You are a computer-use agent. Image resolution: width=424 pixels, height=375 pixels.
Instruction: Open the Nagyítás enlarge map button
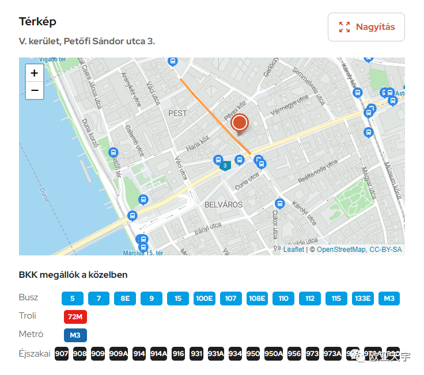[366, 27]
